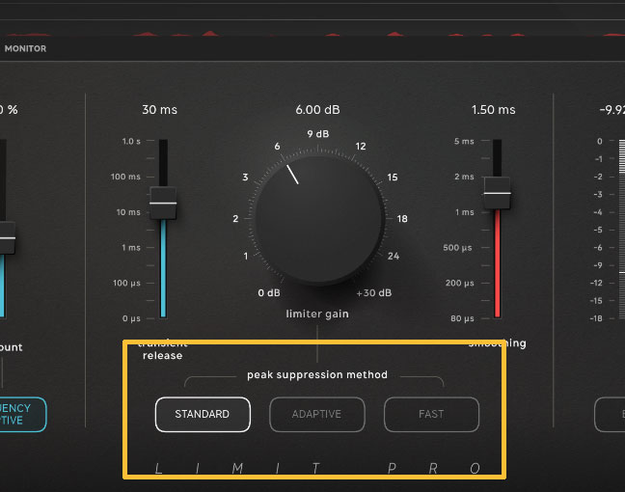Viewport: 625px width, 492px height.
Task: Click the transient release slider handle
Action: pyautogui.click(x=163, y=203)
